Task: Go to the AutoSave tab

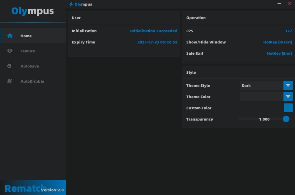Action: point(33,66)
